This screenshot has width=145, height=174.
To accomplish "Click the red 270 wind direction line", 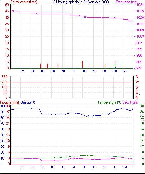I will coord(72,82).
